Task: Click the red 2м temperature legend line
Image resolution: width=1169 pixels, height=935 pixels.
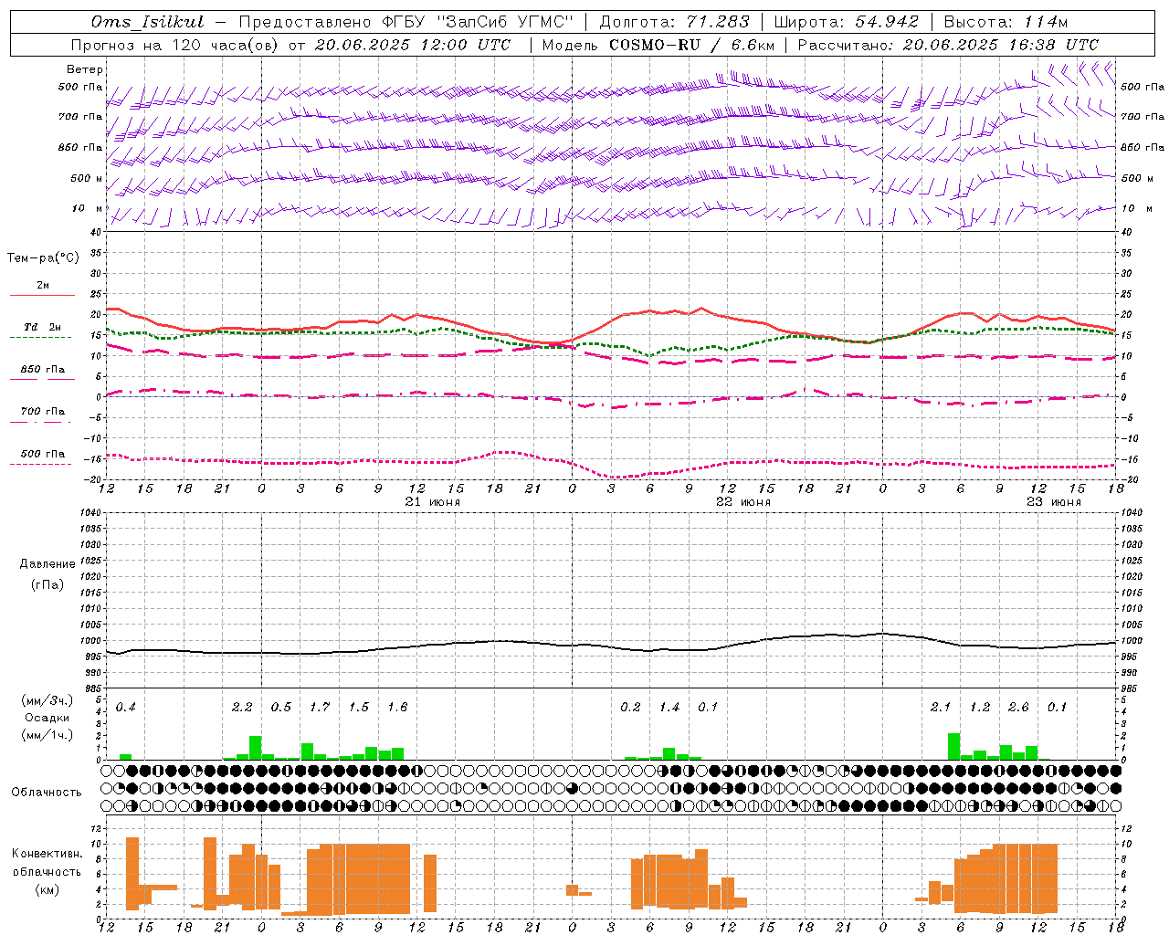Action: click(x=42, y=295)
